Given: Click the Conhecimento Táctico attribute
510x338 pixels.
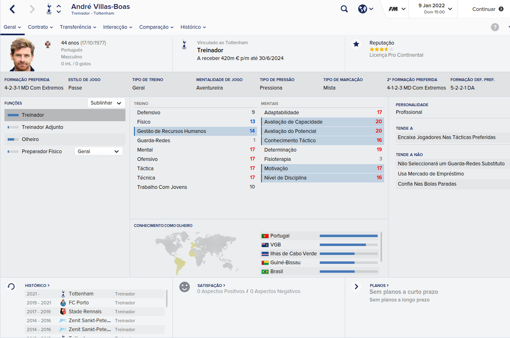Looking at the screenshot, I should tap(323, 141).
